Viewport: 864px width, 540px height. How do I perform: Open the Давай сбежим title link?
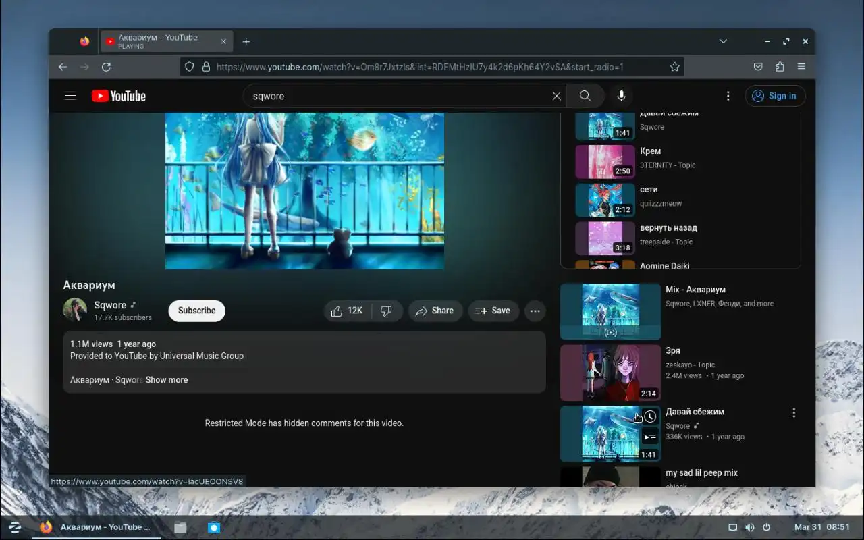coord(695,412)
